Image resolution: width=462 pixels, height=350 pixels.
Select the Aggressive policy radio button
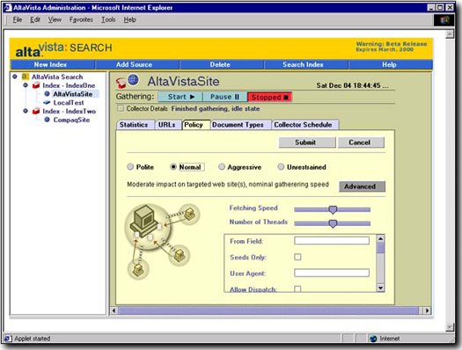[222, 167]
